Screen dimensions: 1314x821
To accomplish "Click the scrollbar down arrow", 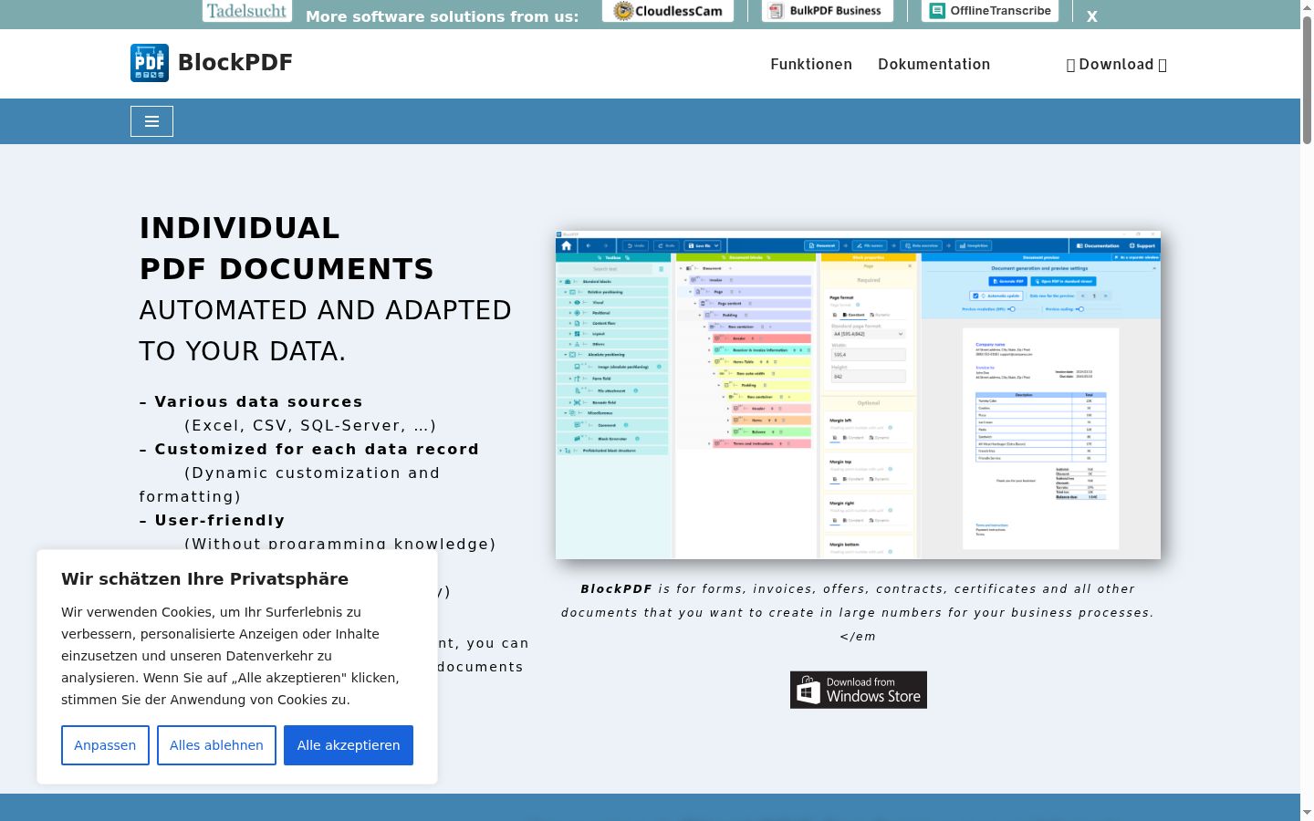I will [x=1307, y=812].
